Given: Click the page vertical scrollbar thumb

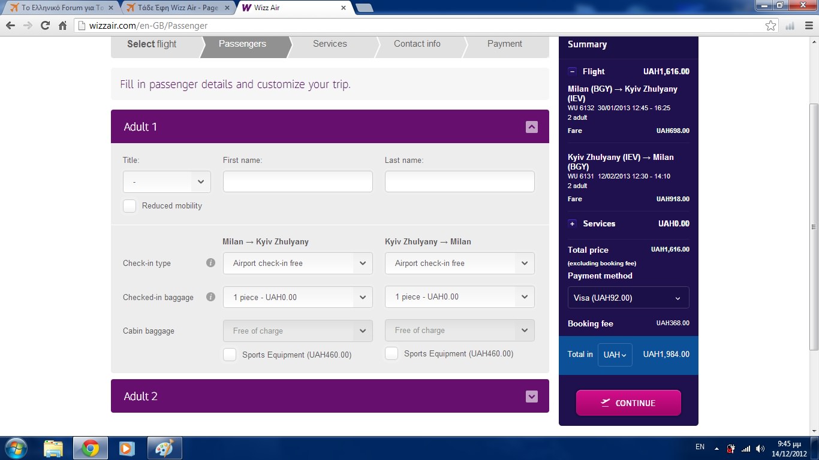Looking at the screenshot, I should [814, 227].
